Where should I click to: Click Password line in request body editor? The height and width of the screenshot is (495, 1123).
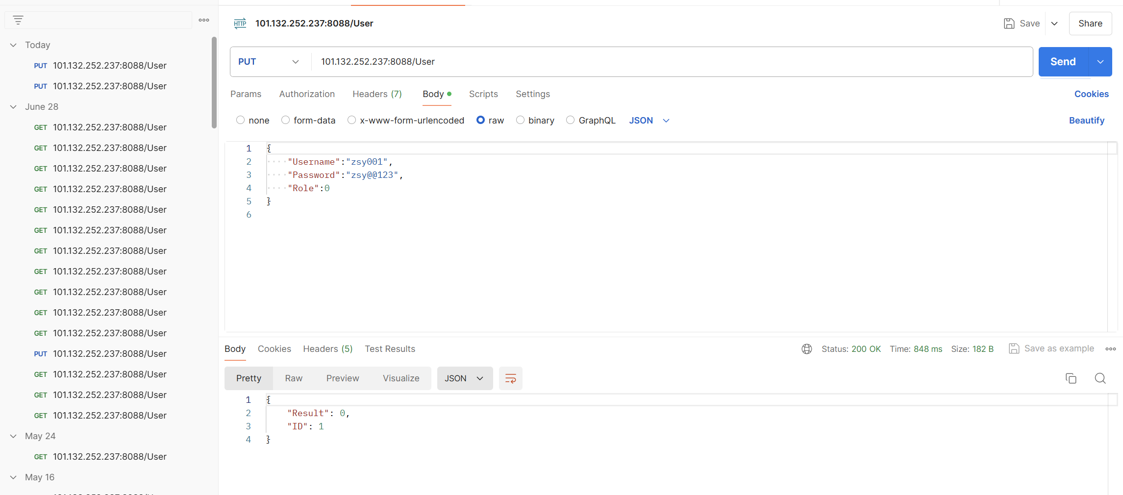pos(345,175)
